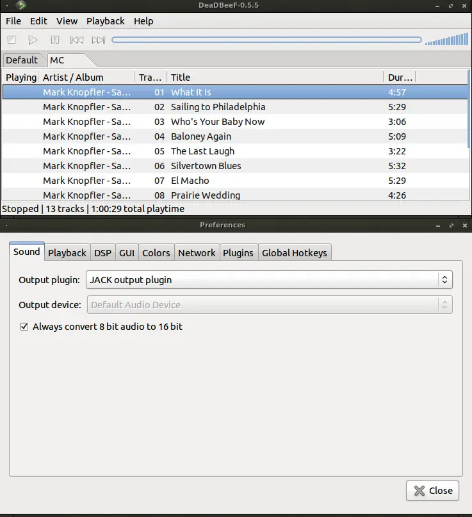The height and width of the screenshot is (517, 472).
Task: Click the Playing column header
Action: [x=20, y=77]
